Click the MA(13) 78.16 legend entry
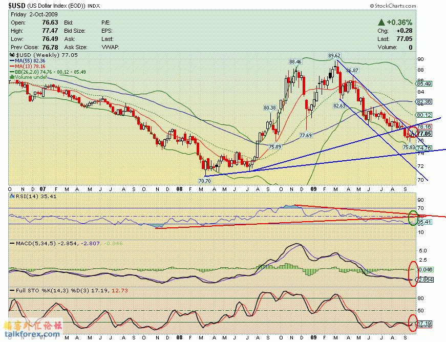This screenshot has width=446, height=342. (30, 66)
